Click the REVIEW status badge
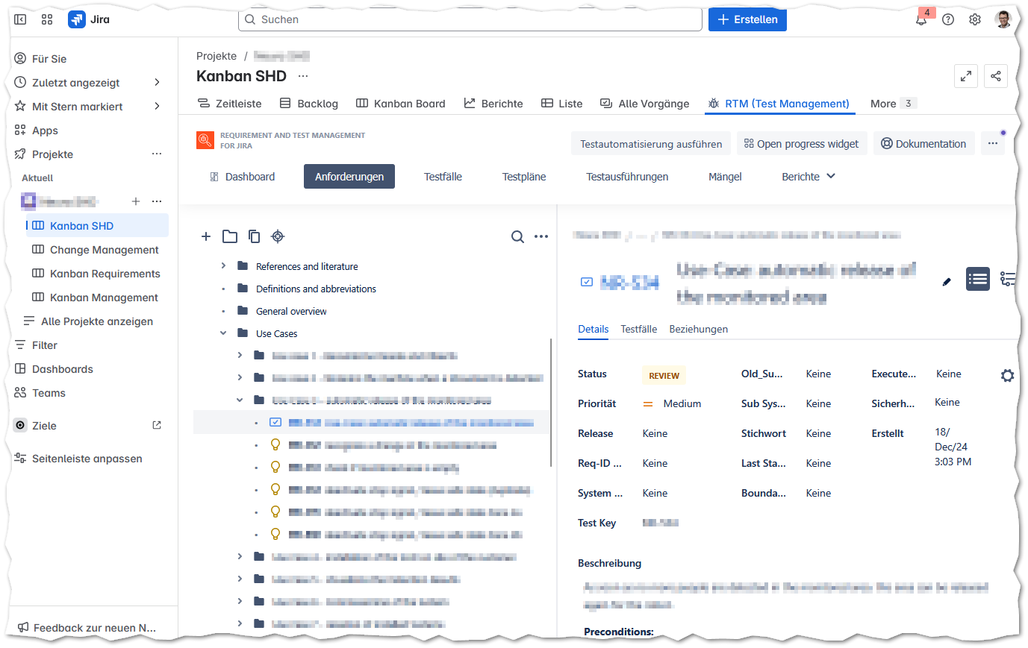The image size is (1028, 648). coord(664,376)
